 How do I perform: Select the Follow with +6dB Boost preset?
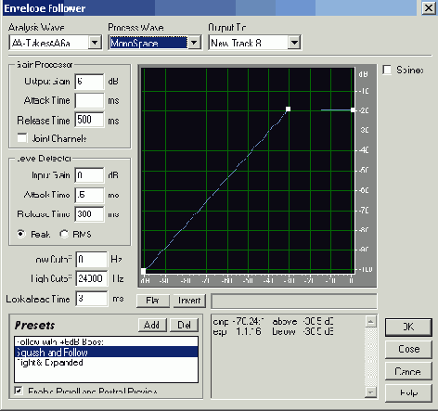pos(106,341)
